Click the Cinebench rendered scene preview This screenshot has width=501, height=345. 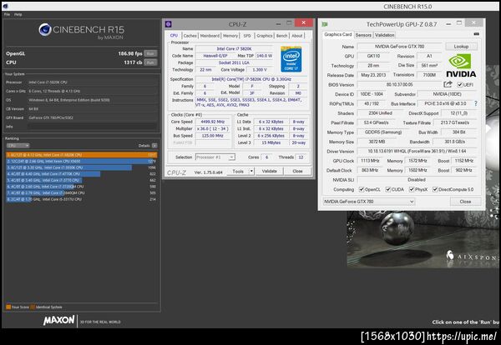tap(423, 239)
